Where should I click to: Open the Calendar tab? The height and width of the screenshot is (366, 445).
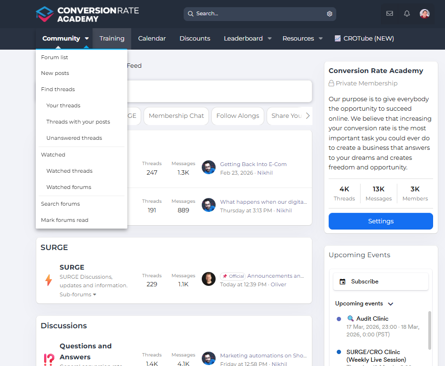[x=152, y=38]
